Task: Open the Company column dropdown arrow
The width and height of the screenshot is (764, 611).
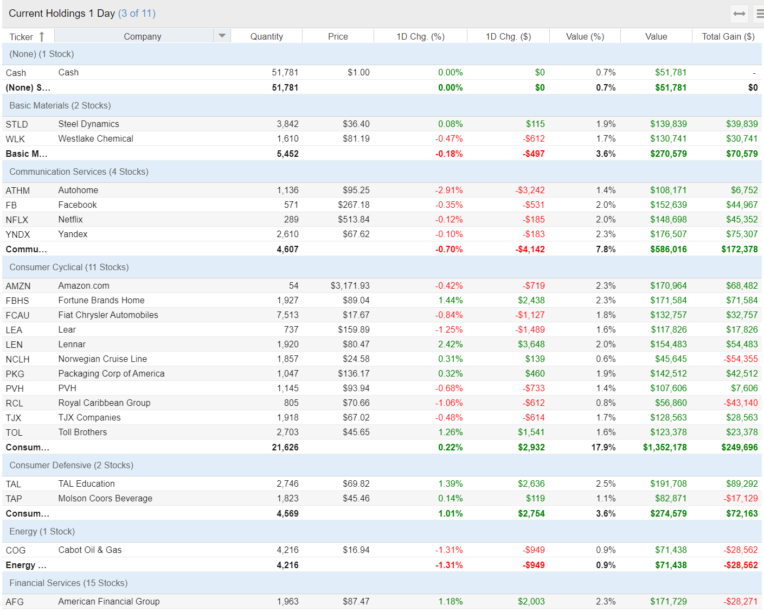Action: pyautogui.click(x=222, y=36)
